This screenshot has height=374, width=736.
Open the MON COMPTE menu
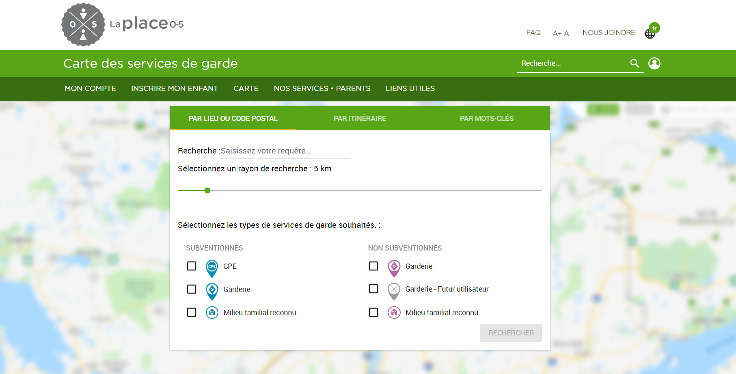[90, 89]
